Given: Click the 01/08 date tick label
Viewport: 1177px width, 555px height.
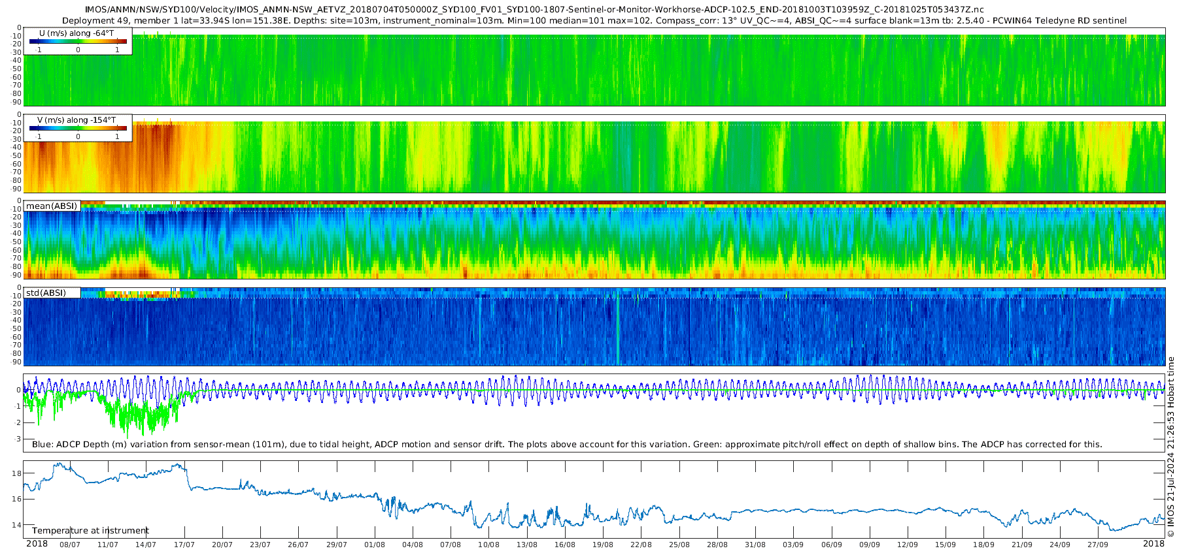Looking at the screenshot, I should click(x=375, y=545).
